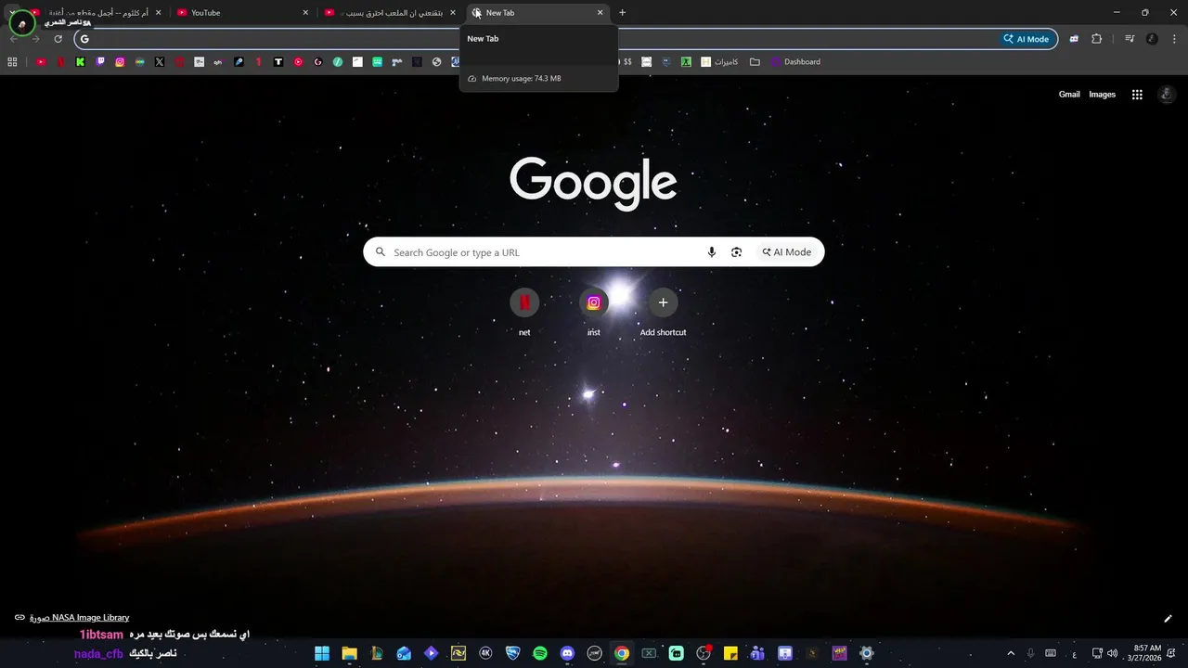This screenshot has width=1188, height=668.
Task: Customize this page with pencil icon
Action: point(1168,619)
